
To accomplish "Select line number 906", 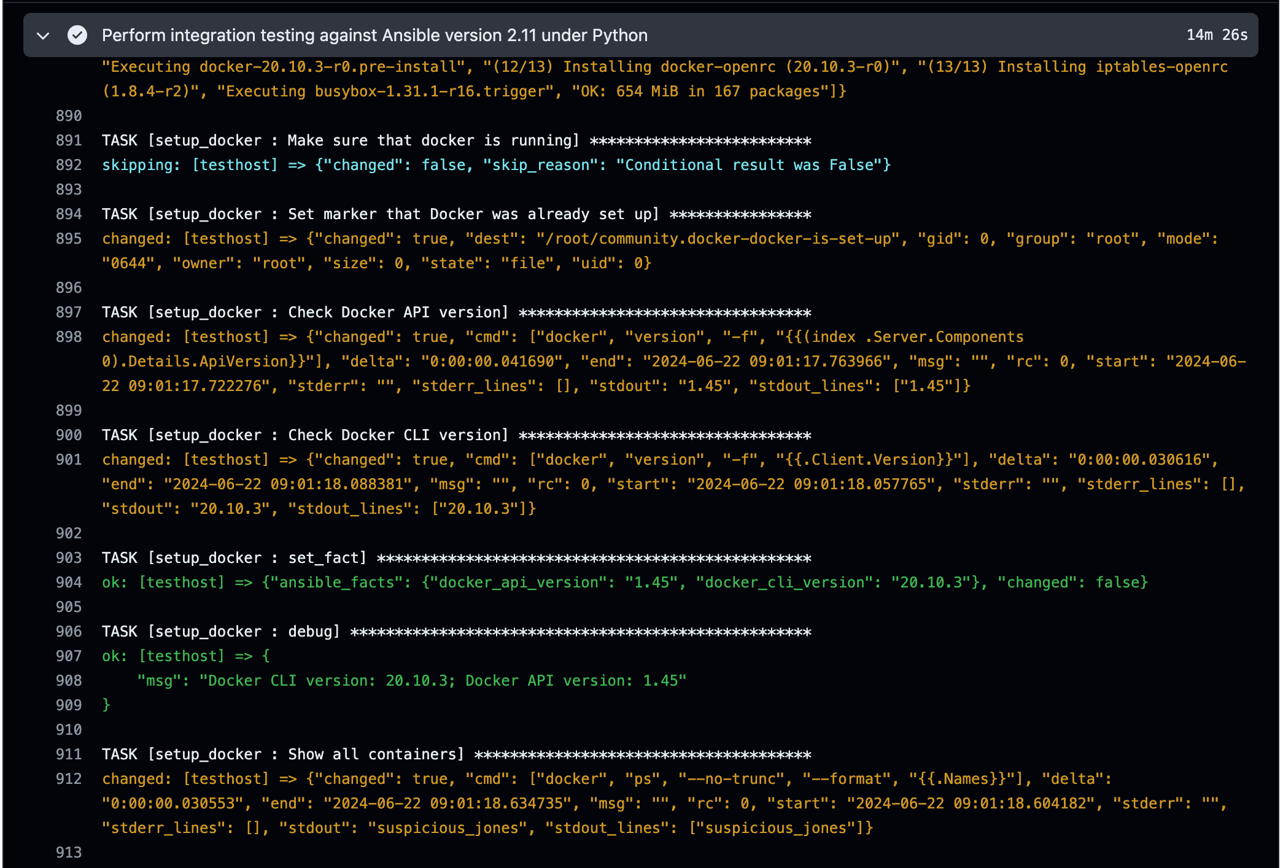I will pos(69,632).
